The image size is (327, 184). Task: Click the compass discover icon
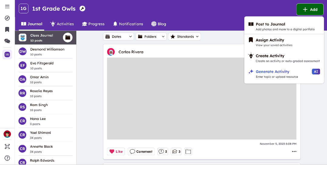(x=7, y=18)
